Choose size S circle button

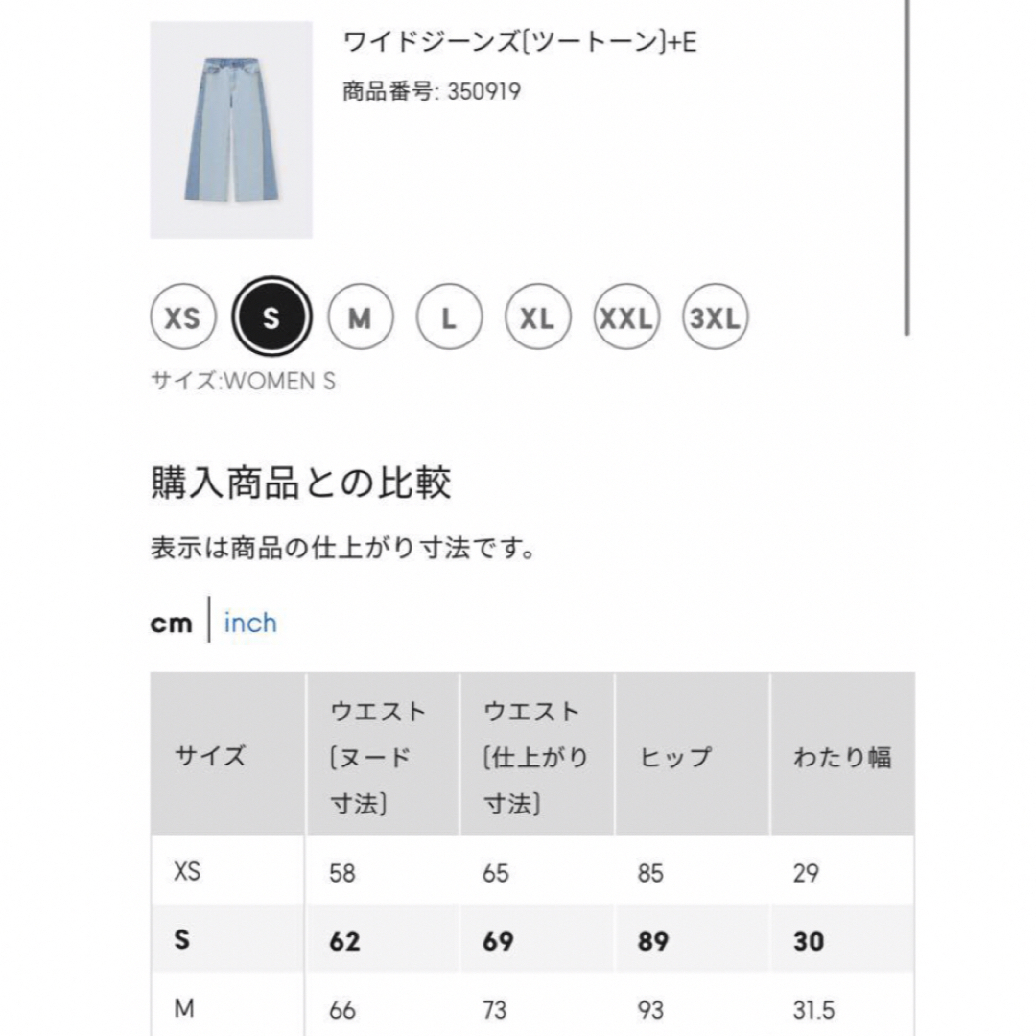coord(271,318)
